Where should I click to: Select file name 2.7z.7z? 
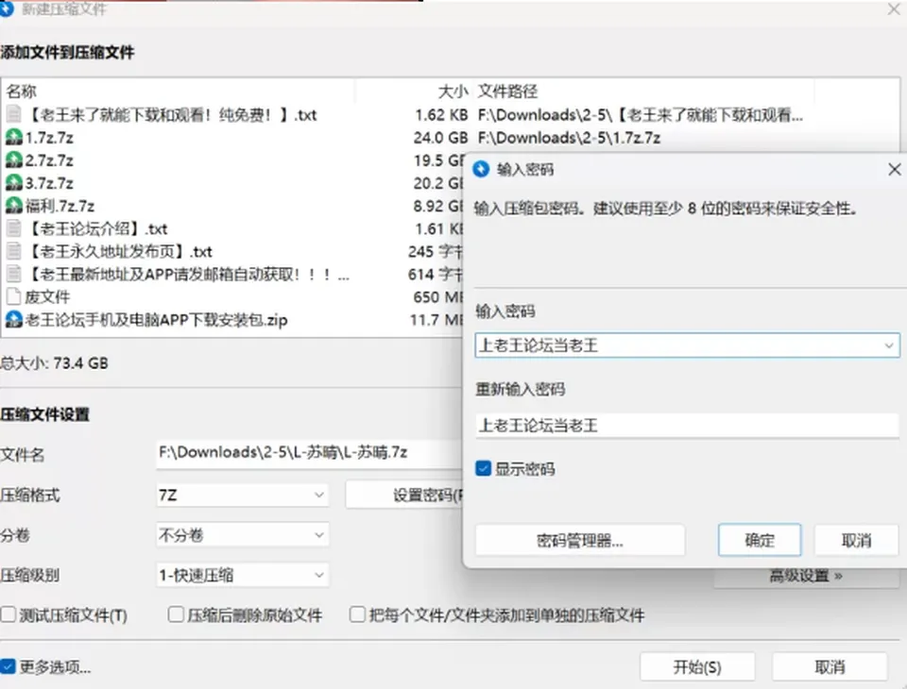(x=49, y=160)
